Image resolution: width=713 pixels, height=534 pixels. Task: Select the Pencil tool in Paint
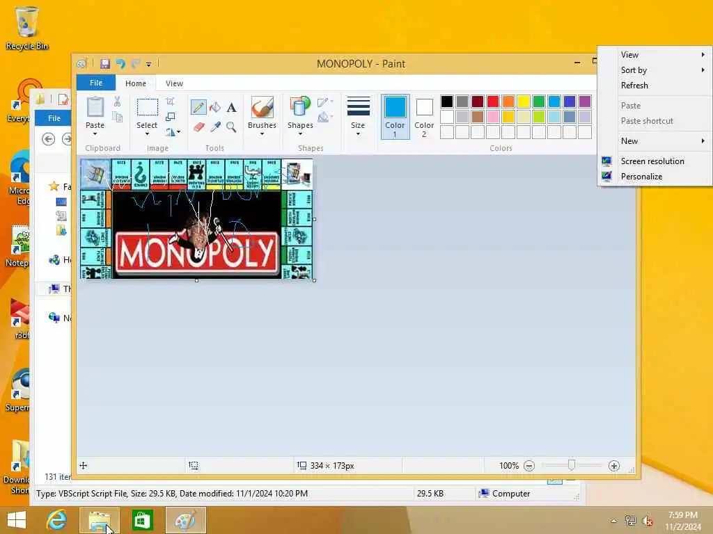198,108
